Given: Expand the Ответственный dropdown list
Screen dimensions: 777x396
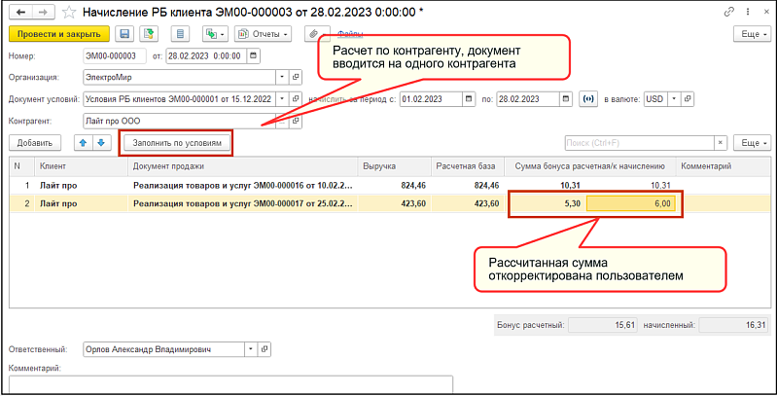Looking at the screenshot, I should 251,349.
